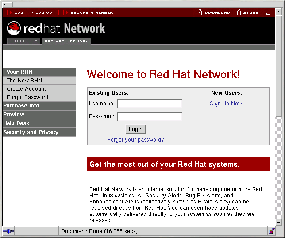Viewport: 285px width, 238px height.
Task: Click the scroll down arrow on scrollbar
Action: click(278, 222)
